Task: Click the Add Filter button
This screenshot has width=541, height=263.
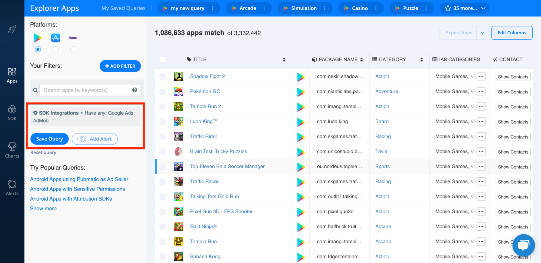Action: pyautogui.click(x=120, y=66)
